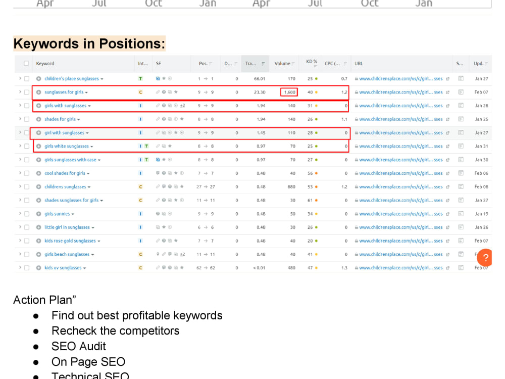Sort by Position column filter icon
The width and height of the screenshot is (505, 379).
211,64
